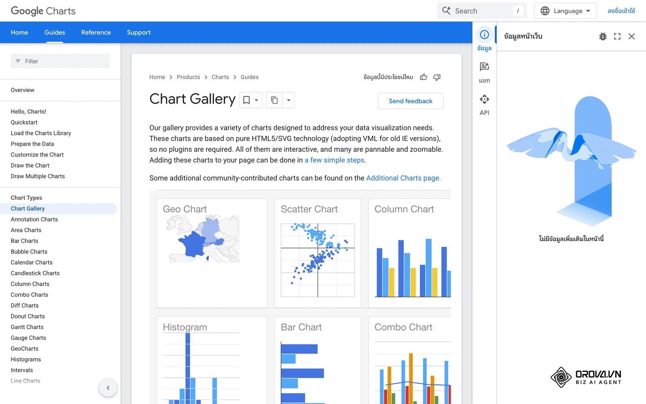
Task: Close the page info side panel
Action: (632, 36)
